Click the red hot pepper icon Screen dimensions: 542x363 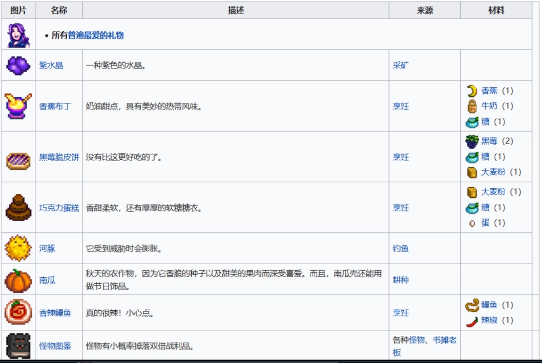[472, 321]
